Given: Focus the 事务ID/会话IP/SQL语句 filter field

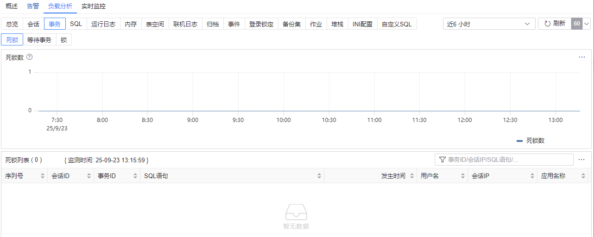Looking at the screenshot, I should coord(504,160).
